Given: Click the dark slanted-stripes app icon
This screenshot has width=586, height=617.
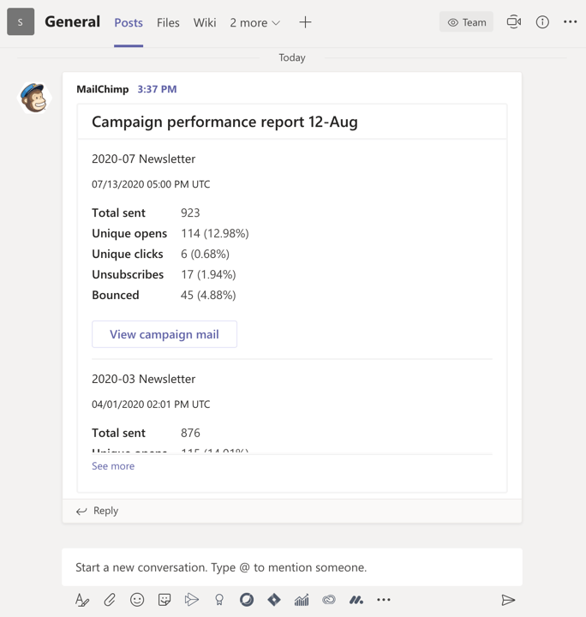Looking at the screenshot, I should pos(356,600).
